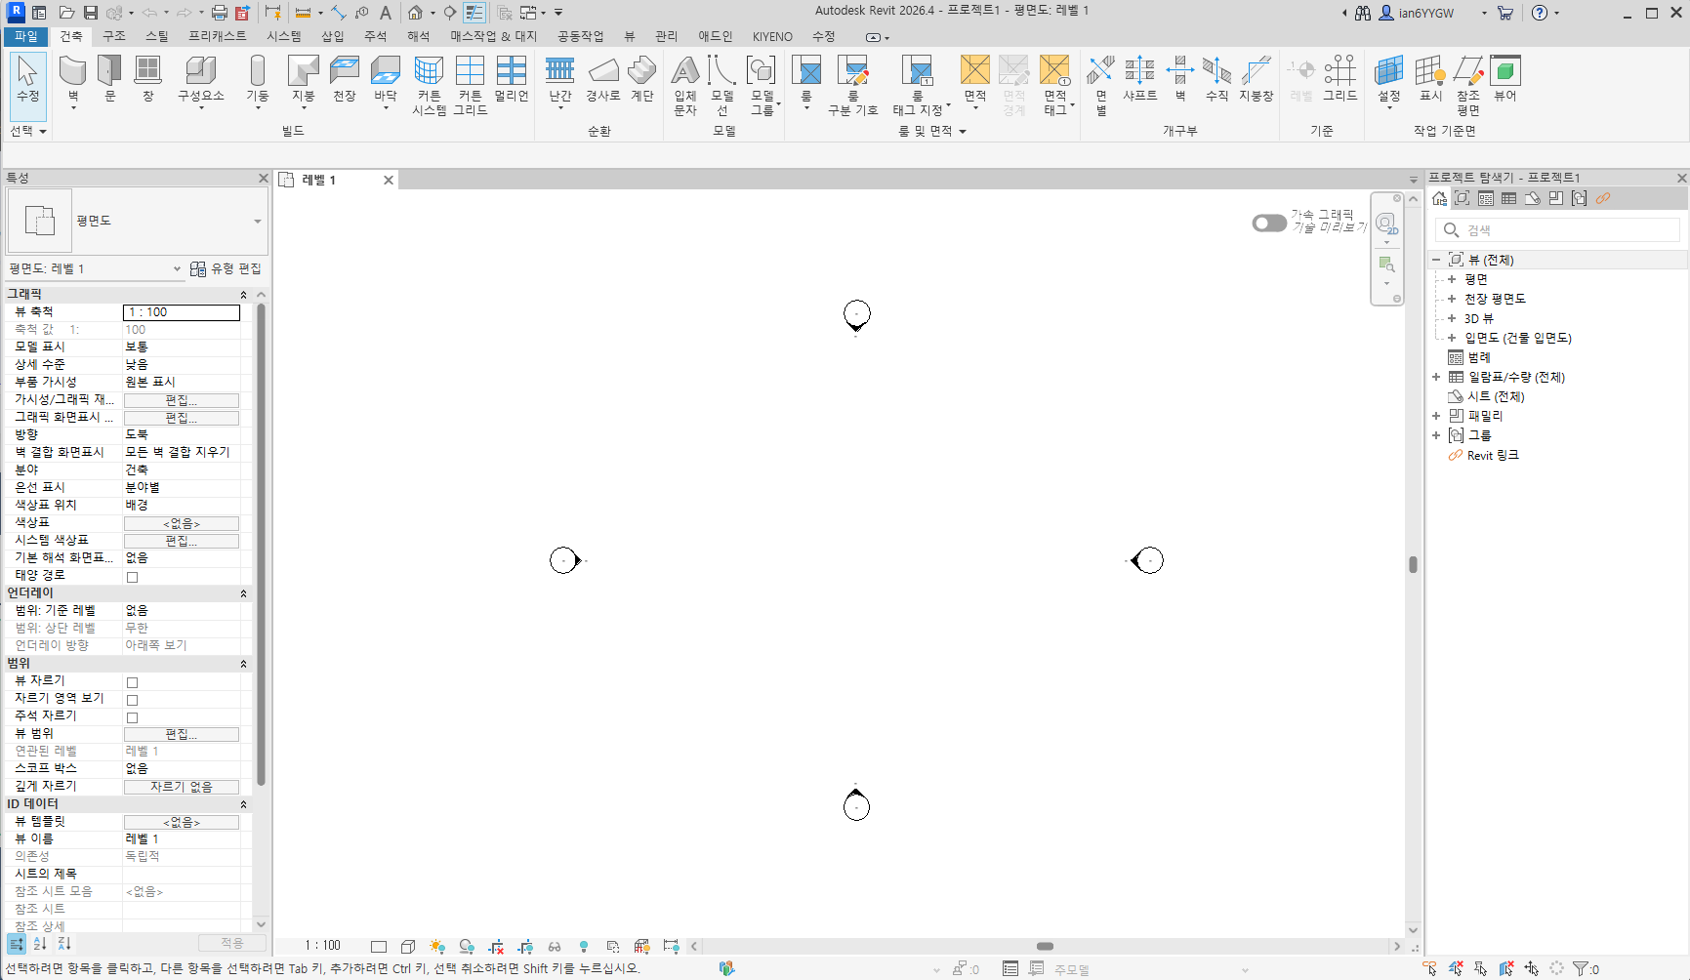The height and width of the screenshot is (980, 1690).
Task: Click the 그리드 (Grid) datum tool
Action: (x=1340, y=72)
